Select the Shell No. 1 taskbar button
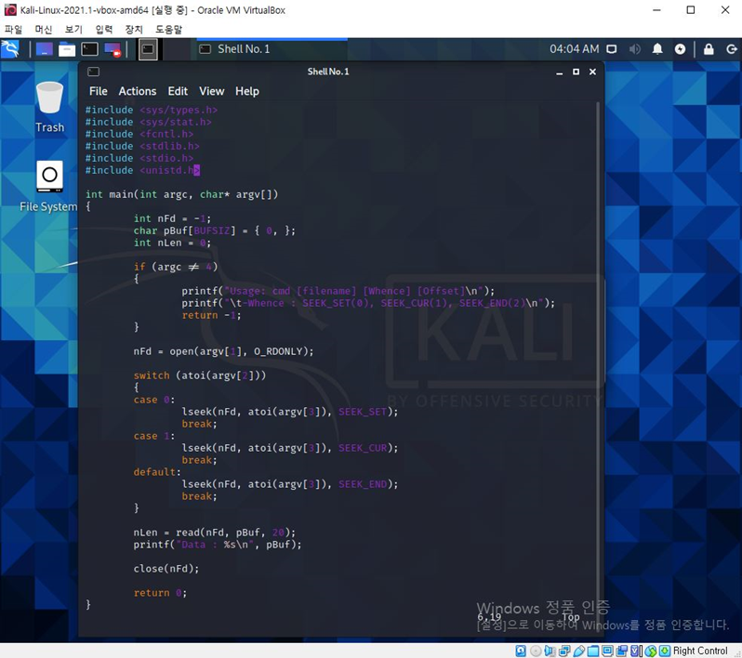742x658 pixels. 272,49
